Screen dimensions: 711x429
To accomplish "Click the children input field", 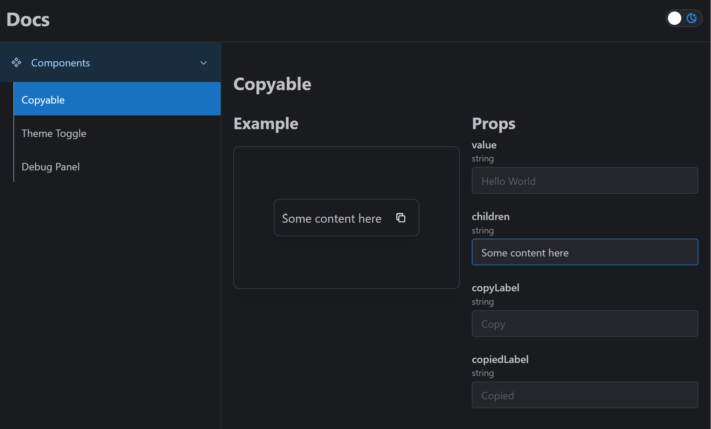I will click(x=584, y=252).
